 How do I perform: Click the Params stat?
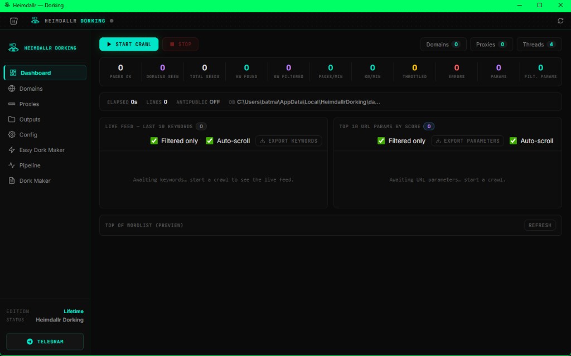[499, 71]
